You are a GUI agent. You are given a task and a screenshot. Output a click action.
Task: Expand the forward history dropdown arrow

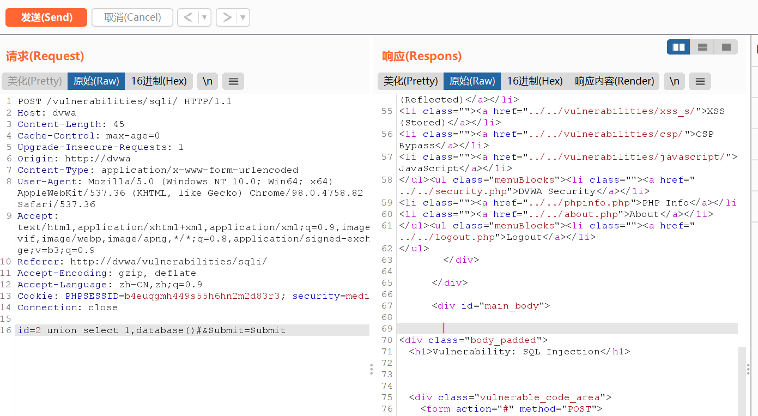pyautogui.click(x=243, y=17)
